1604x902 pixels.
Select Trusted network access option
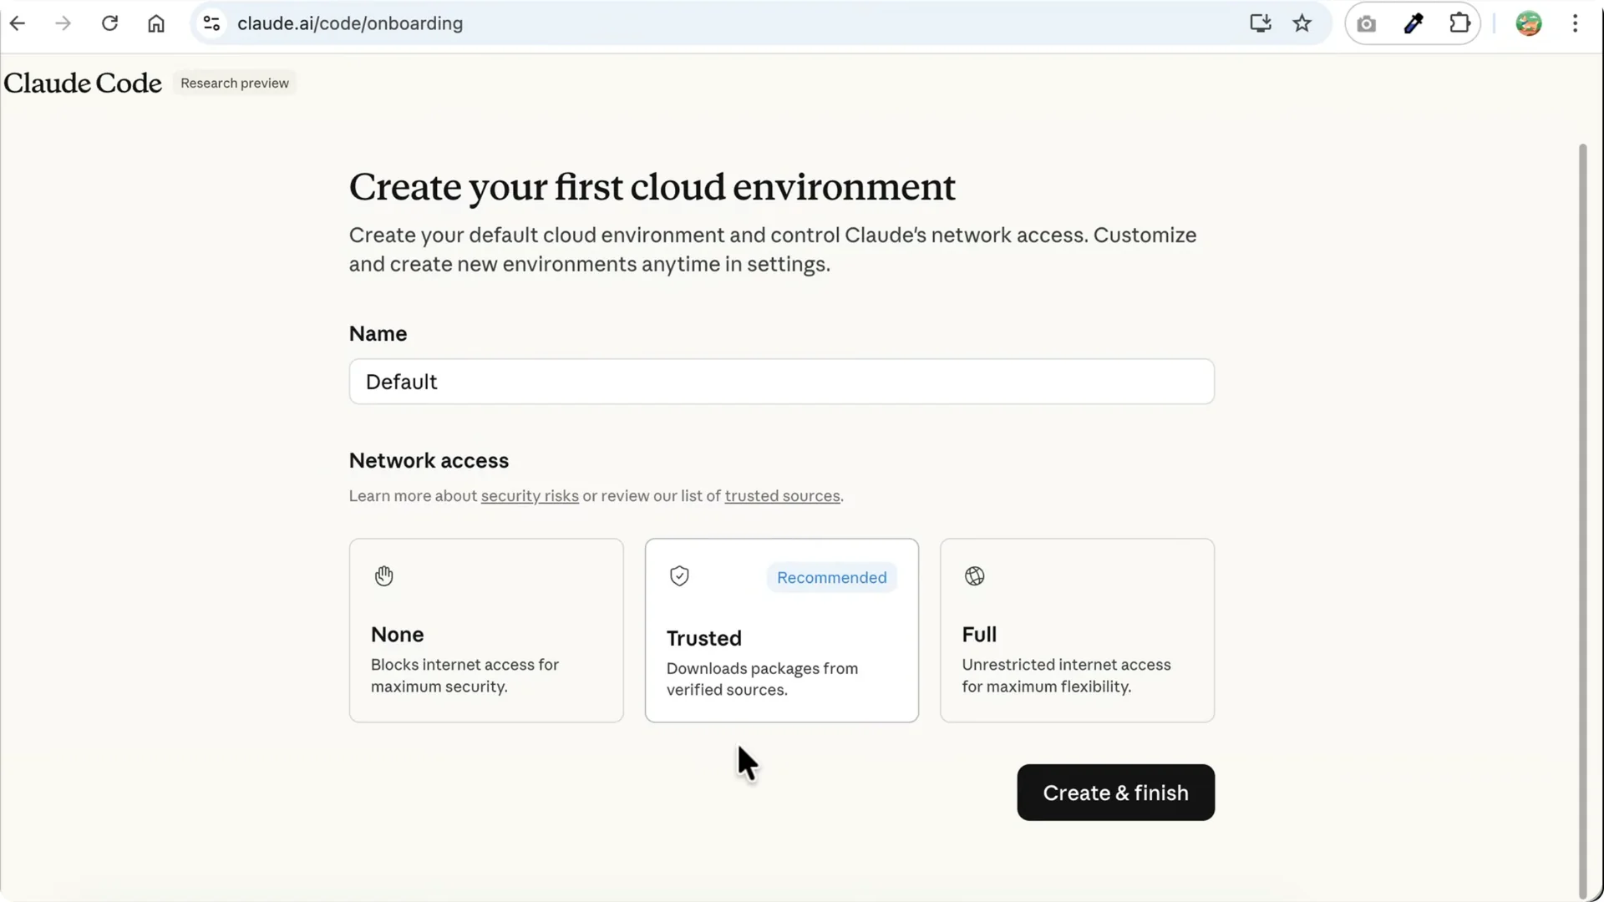coord(782,631)
